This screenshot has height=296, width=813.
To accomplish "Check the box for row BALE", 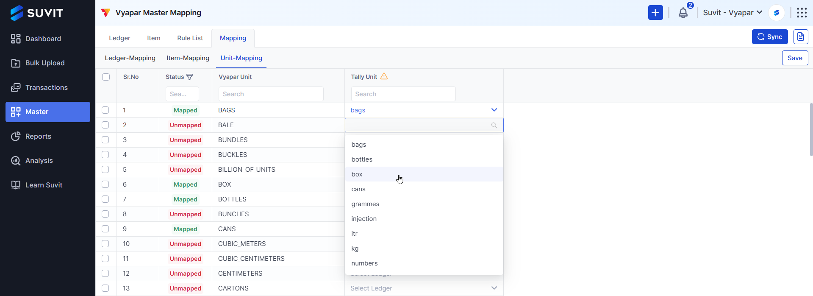I will [x=105, y=125].
